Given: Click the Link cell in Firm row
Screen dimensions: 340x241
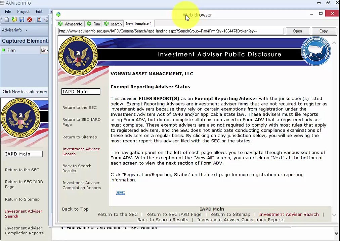Looking at the screenshot, I should click(x=44, y=50).
